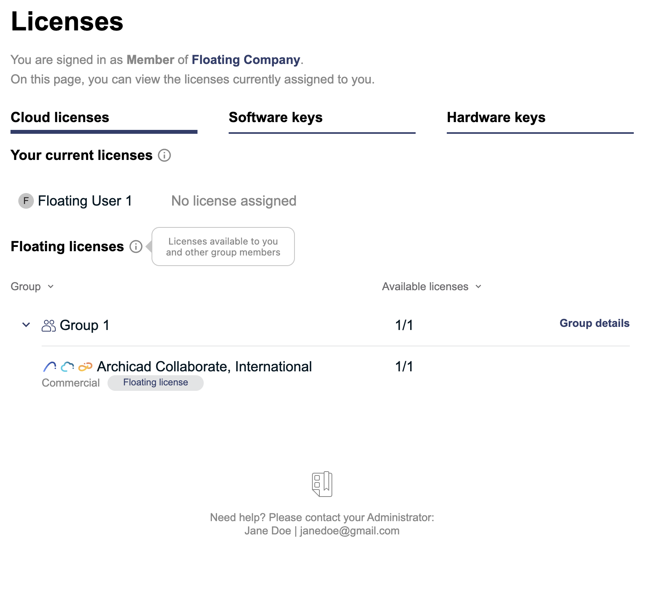
Task: Click the license document icon above Need help
Action: (x=322, y=484)
